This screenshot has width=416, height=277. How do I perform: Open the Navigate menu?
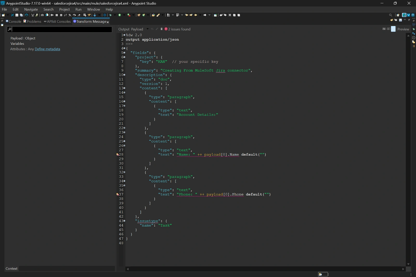(x=31, y=9)
